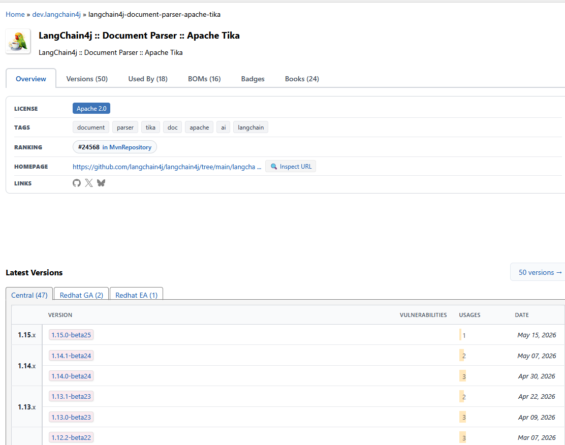Screen dimensions: 565x445
Task: Open the Bluesky butterfly link icon
Action: coord(101,183)
